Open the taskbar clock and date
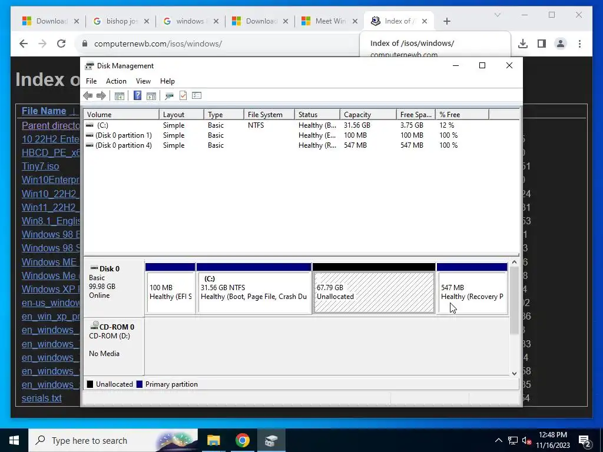 pos(552,440)
